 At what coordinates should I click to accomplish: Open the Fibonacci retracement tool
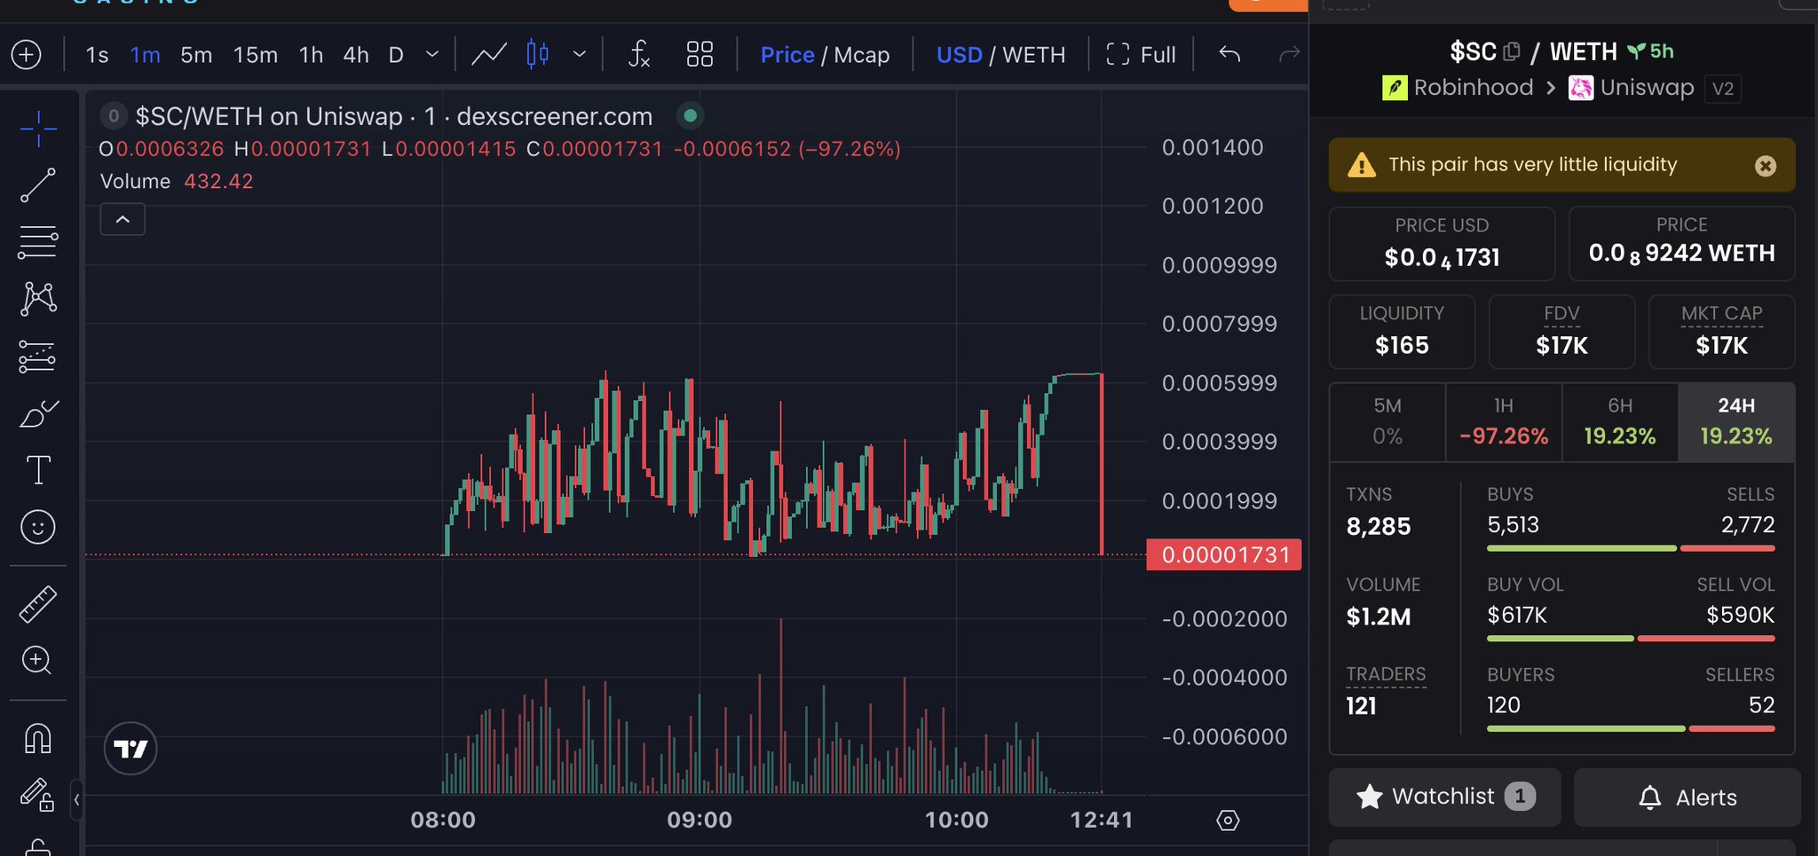coord(38,241)
